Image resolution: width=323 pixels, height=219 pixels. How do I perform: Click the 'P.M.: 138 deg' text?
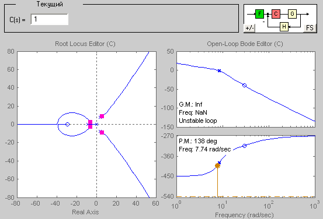(198, 141)
